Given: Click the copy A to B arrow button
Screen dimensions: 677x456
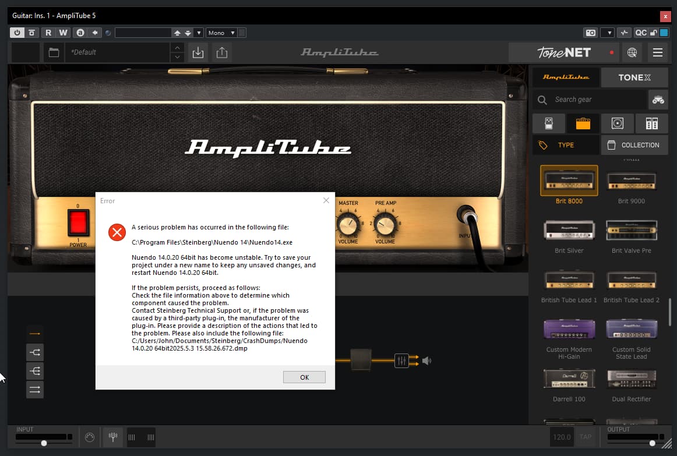Looking at the screenshot, I should [x=95, y=33].
